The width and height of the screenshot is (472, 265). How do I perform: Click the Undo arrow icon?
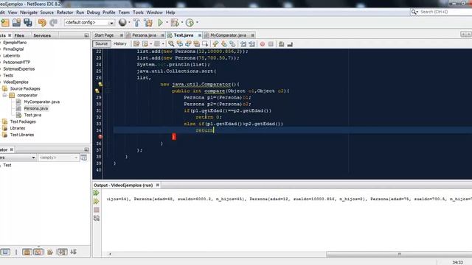click(x=42, y=23)
